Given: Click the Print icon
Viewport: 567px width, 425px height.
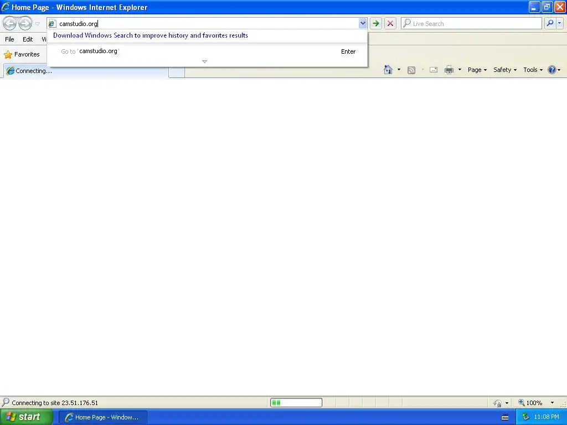Looking at the screenshot, I should pos(449,70).
